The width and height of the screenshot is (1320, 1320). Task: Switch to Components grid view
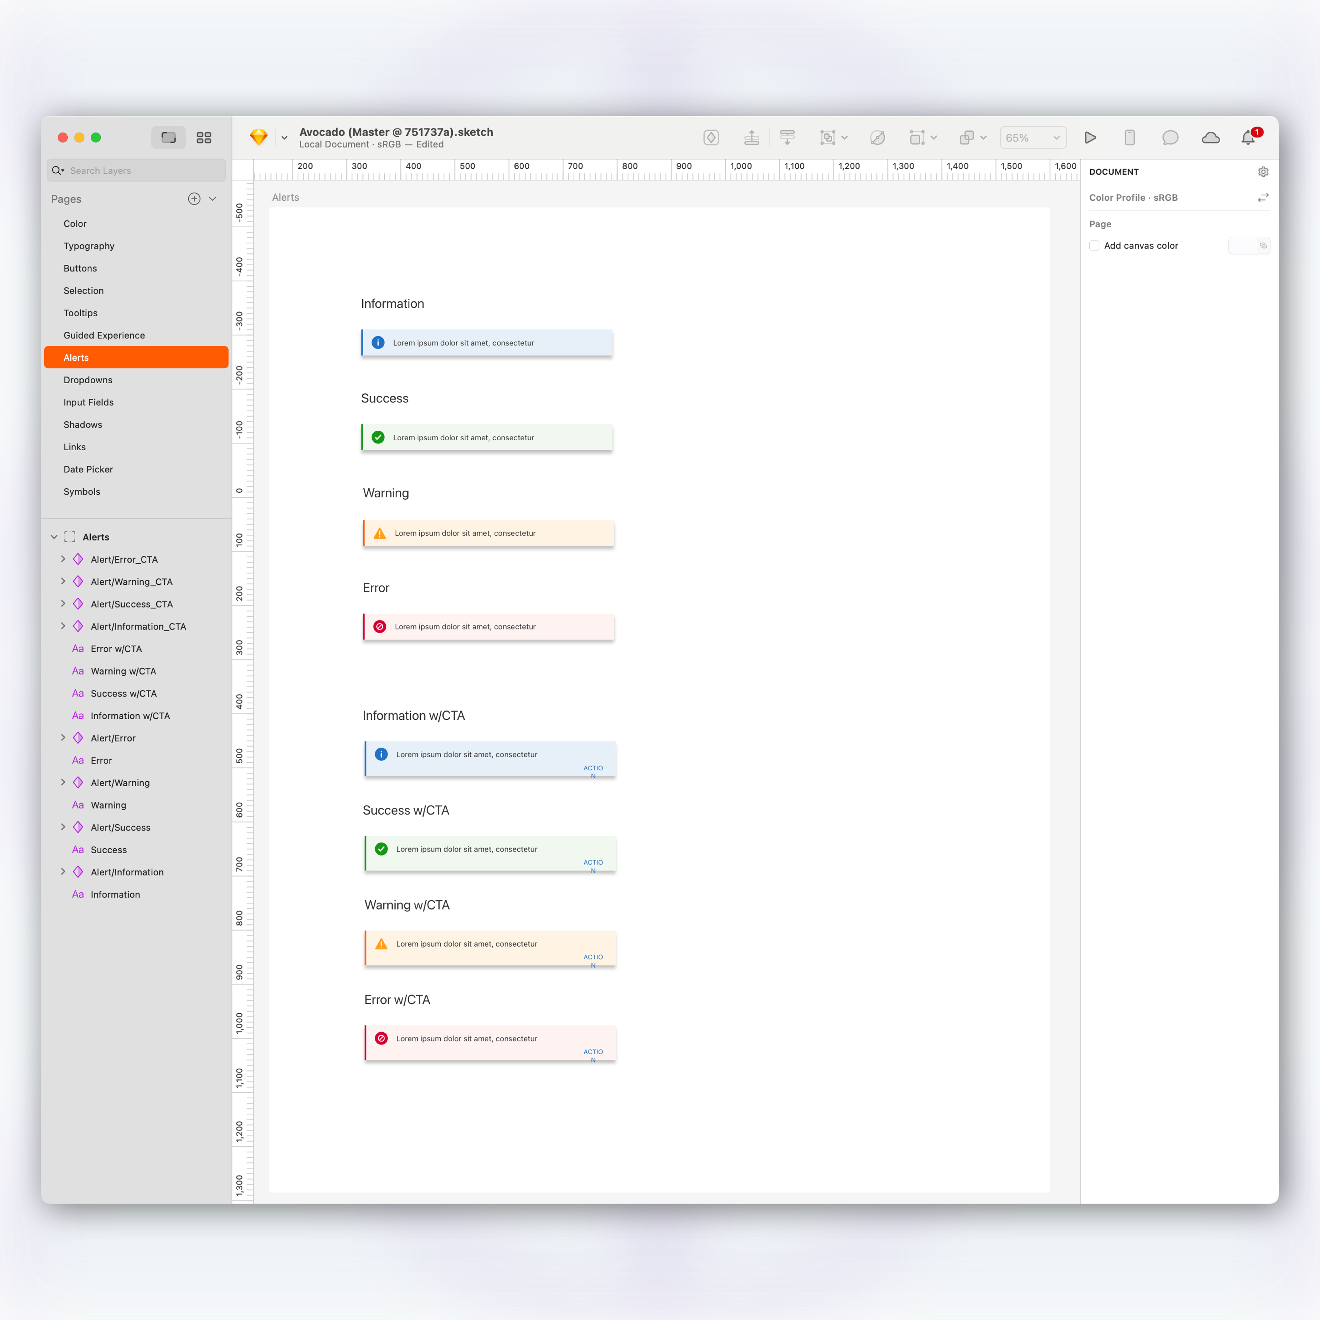(x=203, y=137)
